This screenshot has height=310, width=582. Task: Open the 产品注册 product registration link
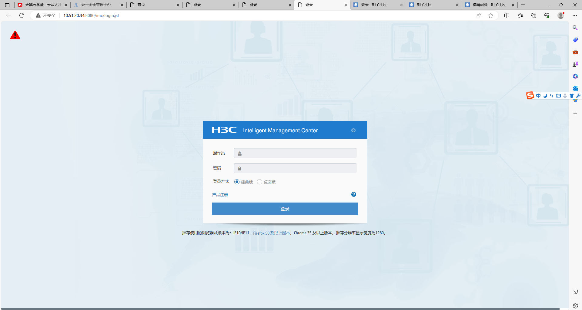(220, 195)
